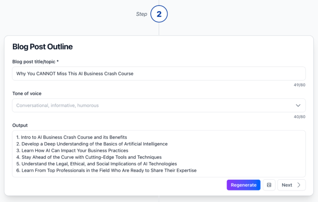
Task: Click outline item 5, Legal, Ethical, and Social Implications
Action: 97,164
